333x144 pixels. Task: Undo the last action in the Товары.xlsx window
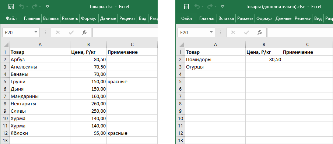(22, 7)
